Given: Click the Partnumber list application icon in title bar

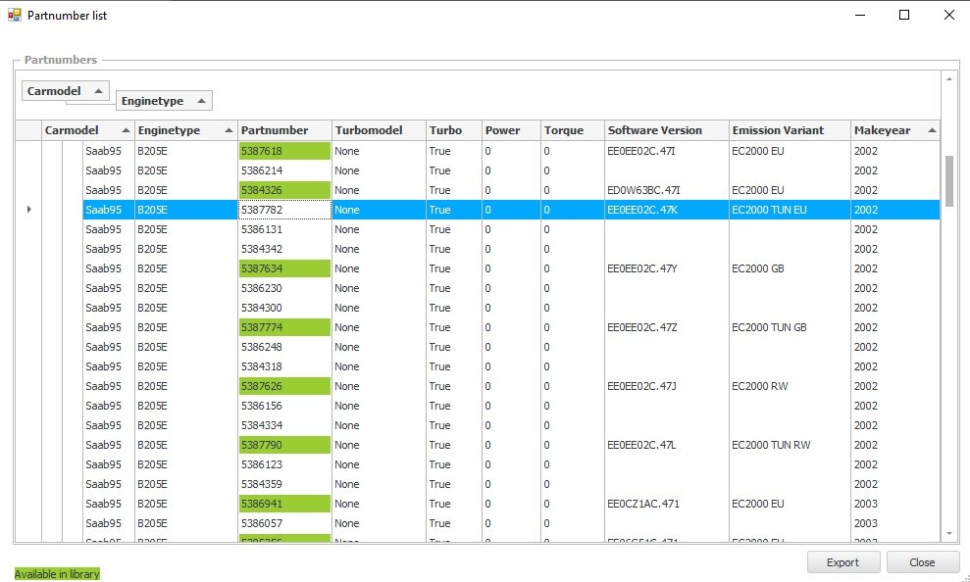Looking at the screenshot, I should point(15,15).
